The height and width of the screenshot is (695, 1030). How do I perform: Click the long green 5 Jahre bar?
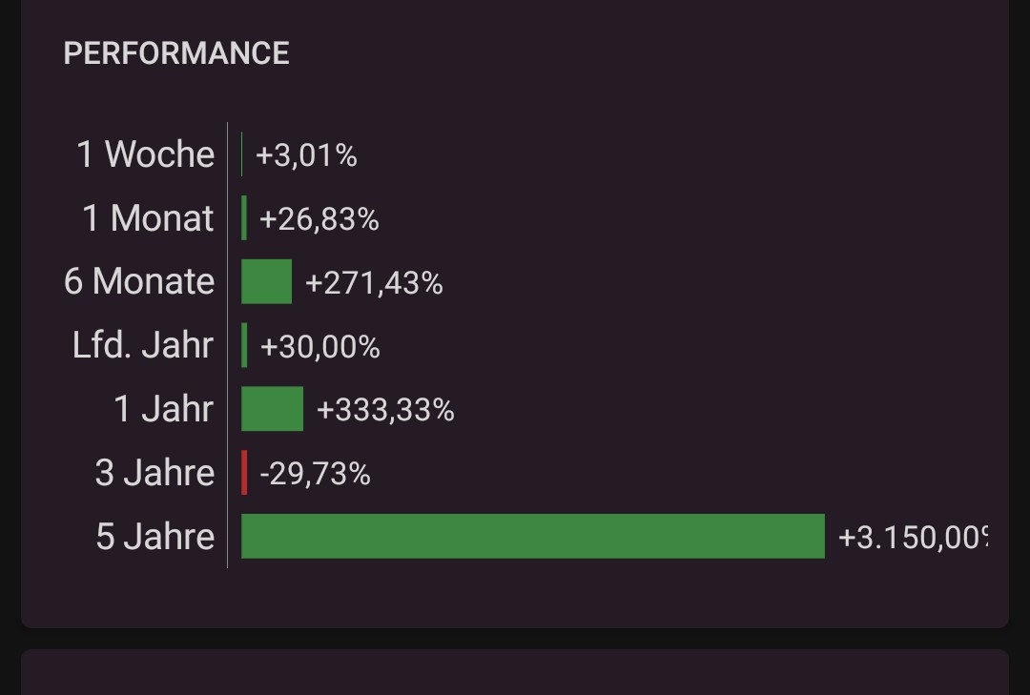click(x=532, y=536)
